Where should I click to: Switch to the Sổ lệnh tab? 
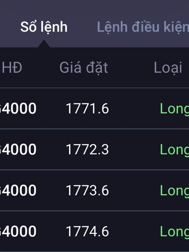click(x=44, y=27)
